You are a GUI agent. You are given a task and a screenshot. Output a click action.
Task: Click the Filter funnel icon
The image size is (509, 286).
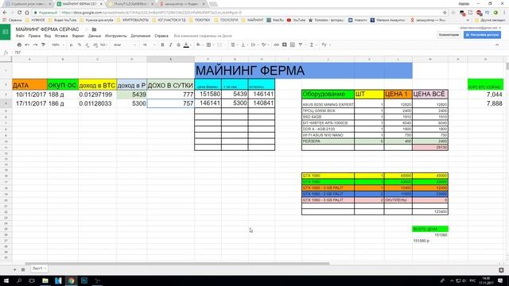coord(301,44)
